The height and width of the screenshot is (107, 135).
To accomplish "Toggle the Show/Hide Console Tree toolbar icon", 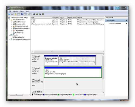I will pyautogui.click(x=19, y=14).
